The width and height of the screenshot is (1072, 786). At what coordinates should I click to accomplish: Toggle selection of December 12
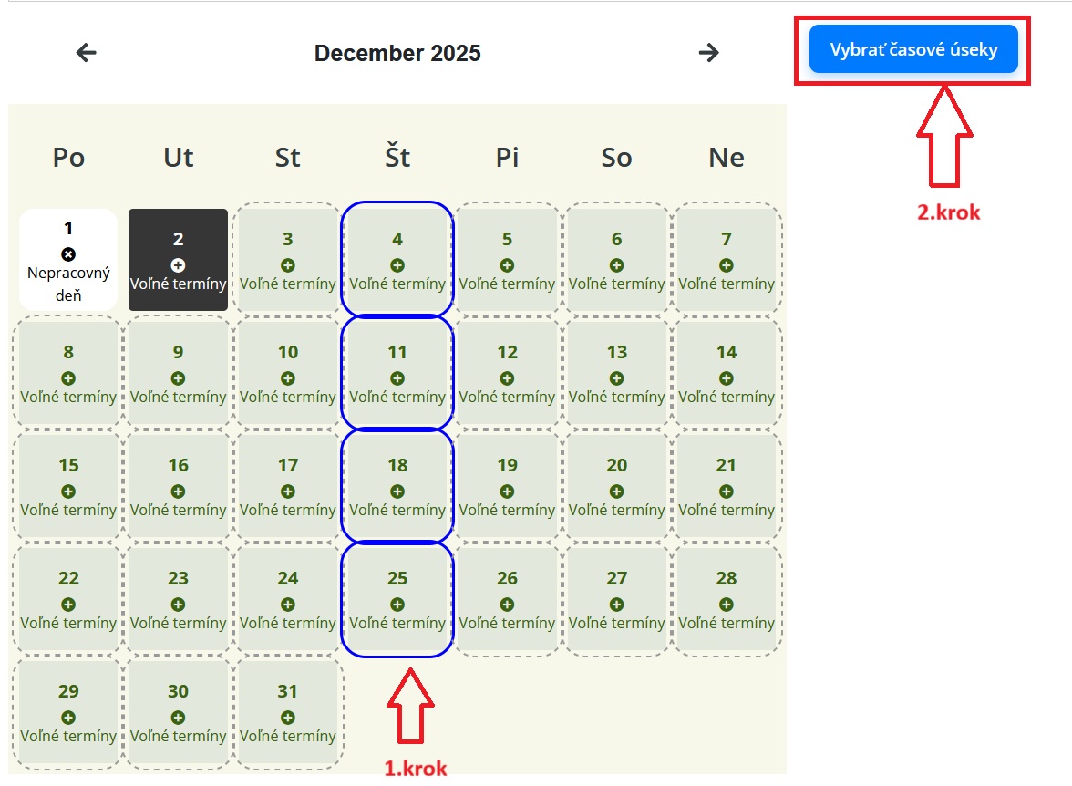point(507,372)
